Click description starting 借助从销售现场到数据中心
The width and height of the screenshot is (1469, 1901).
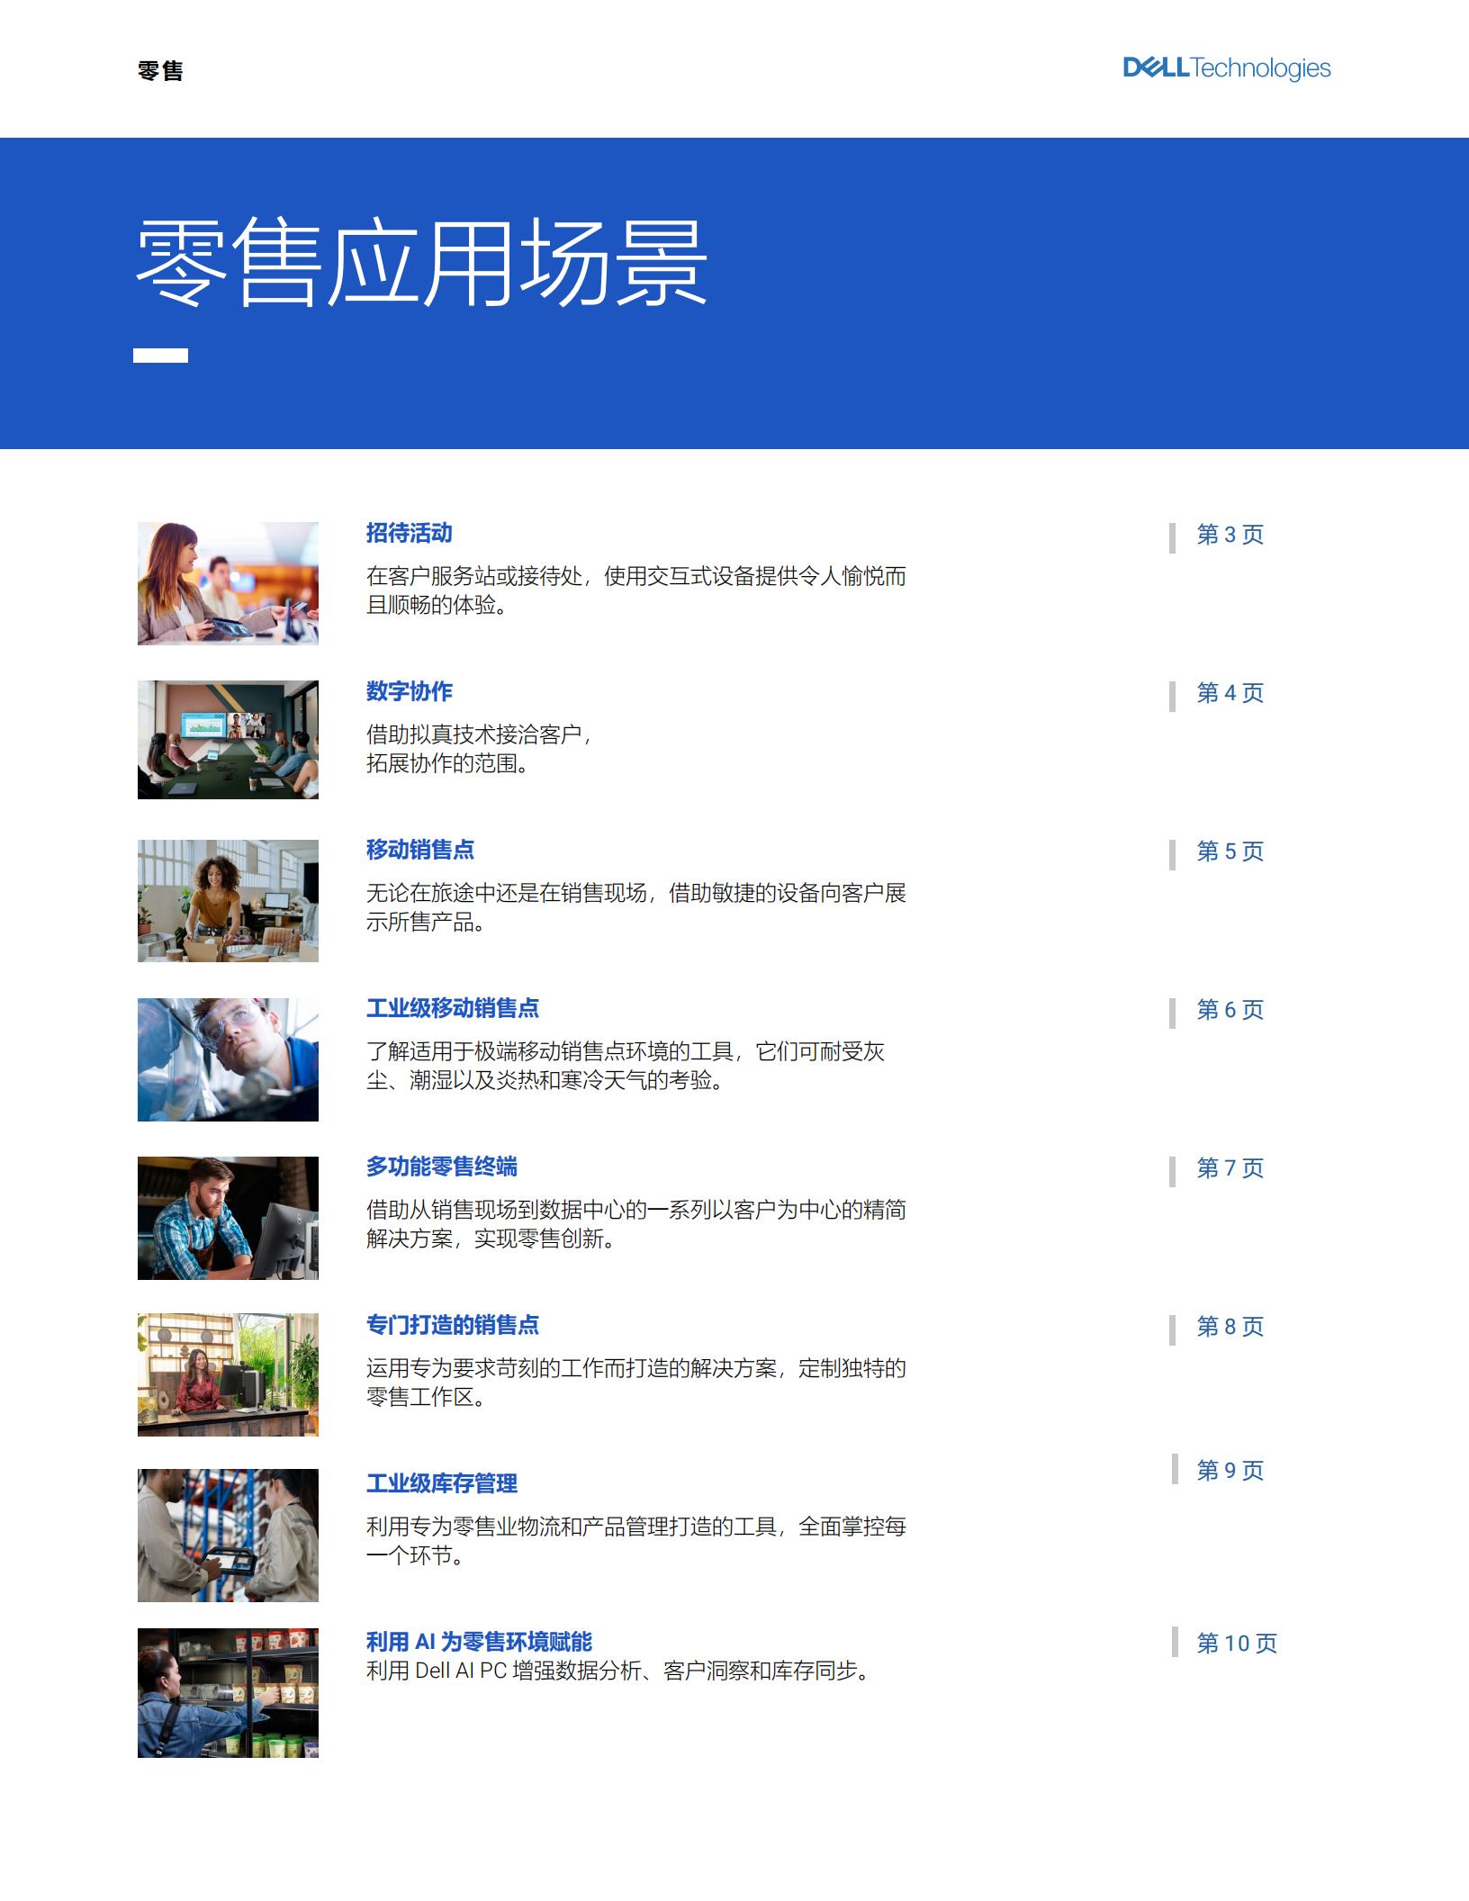point(635,1224)
